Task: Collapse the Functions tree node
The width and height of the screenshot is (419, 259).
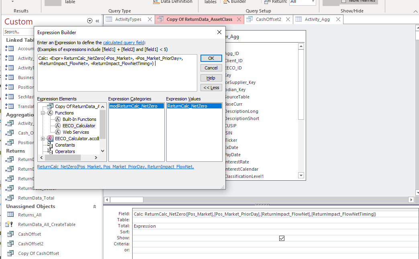Action: [43, 113]
